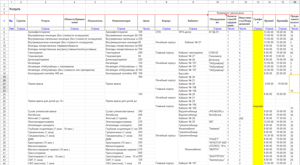Select the "РАНЕТ" equipment cell
This screenshot has width=300, height=165.
[x=217, y=139]
